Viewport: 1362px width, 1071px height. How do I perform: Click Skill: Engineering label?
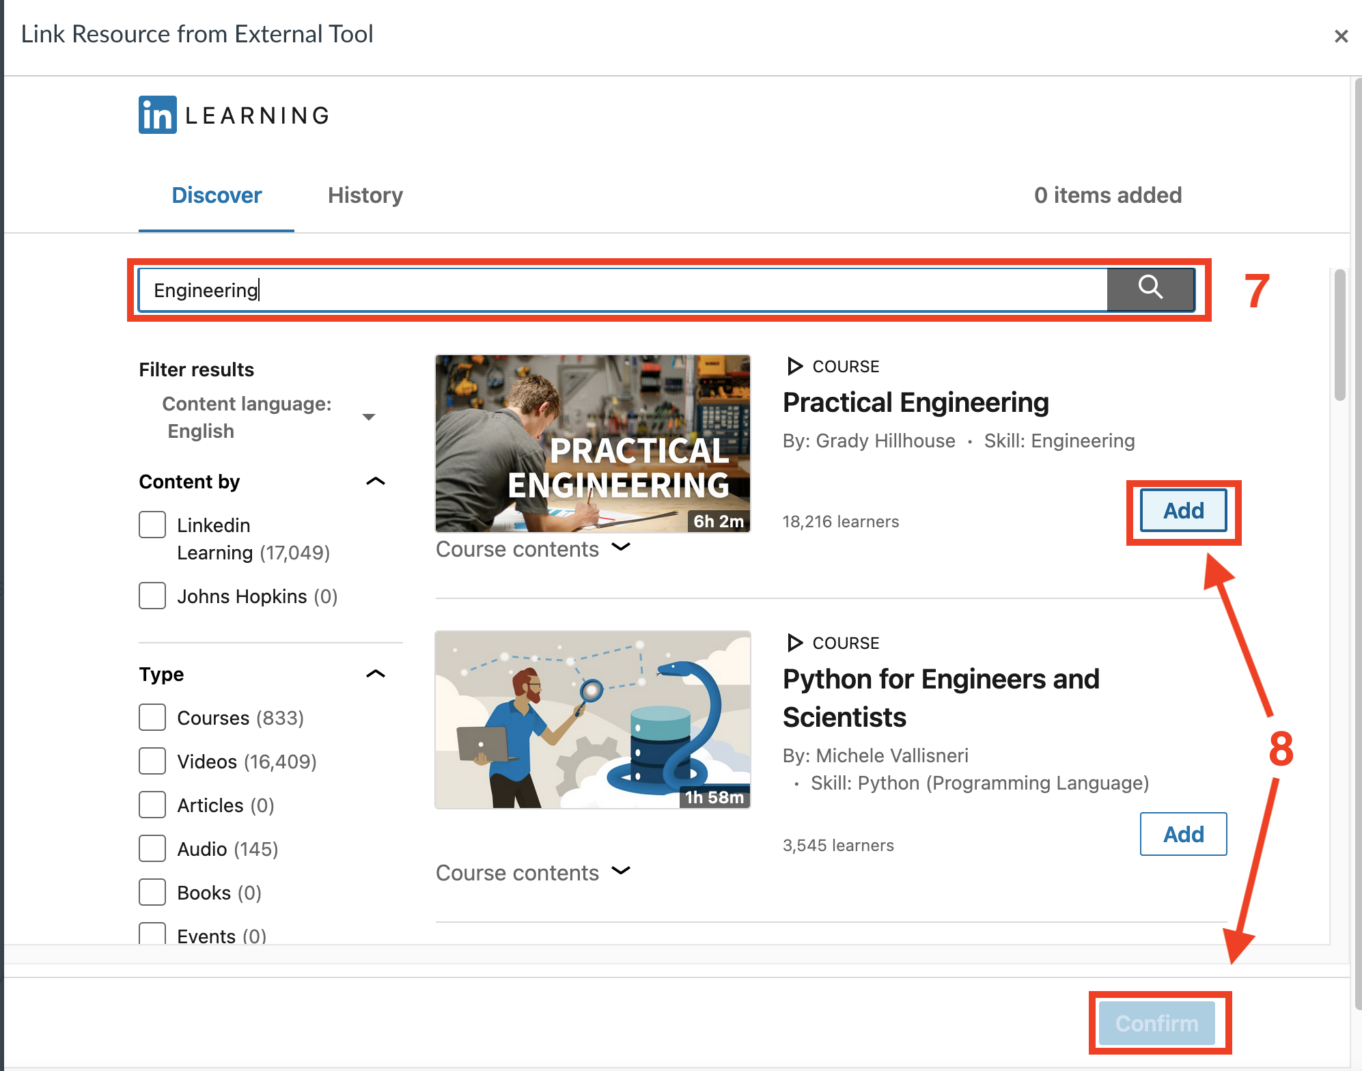(x=1059, y=441)
